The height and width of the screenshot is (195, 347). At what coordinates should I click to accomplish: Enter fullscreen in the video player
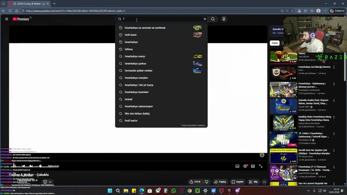(x=261, y=166)
